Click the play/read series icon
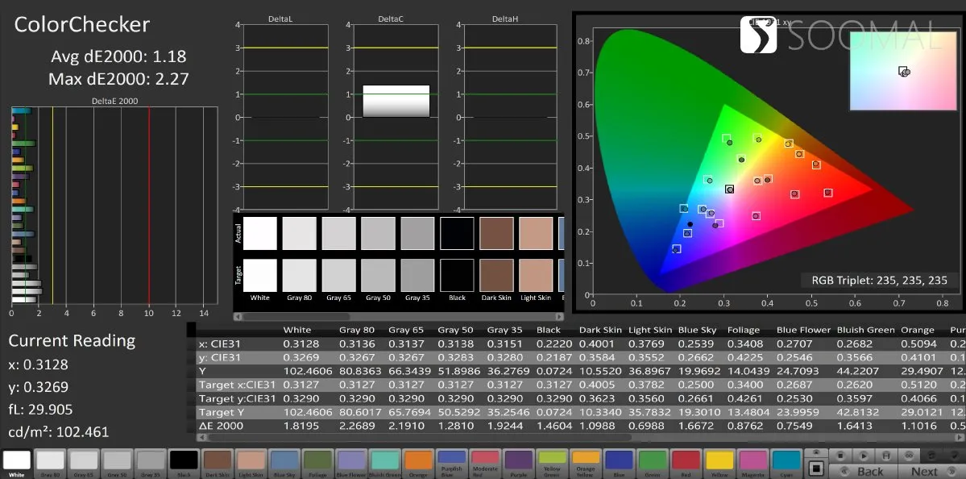Image resolution: width=966 pixels, height=479 pixels. (x=864, y=456)
